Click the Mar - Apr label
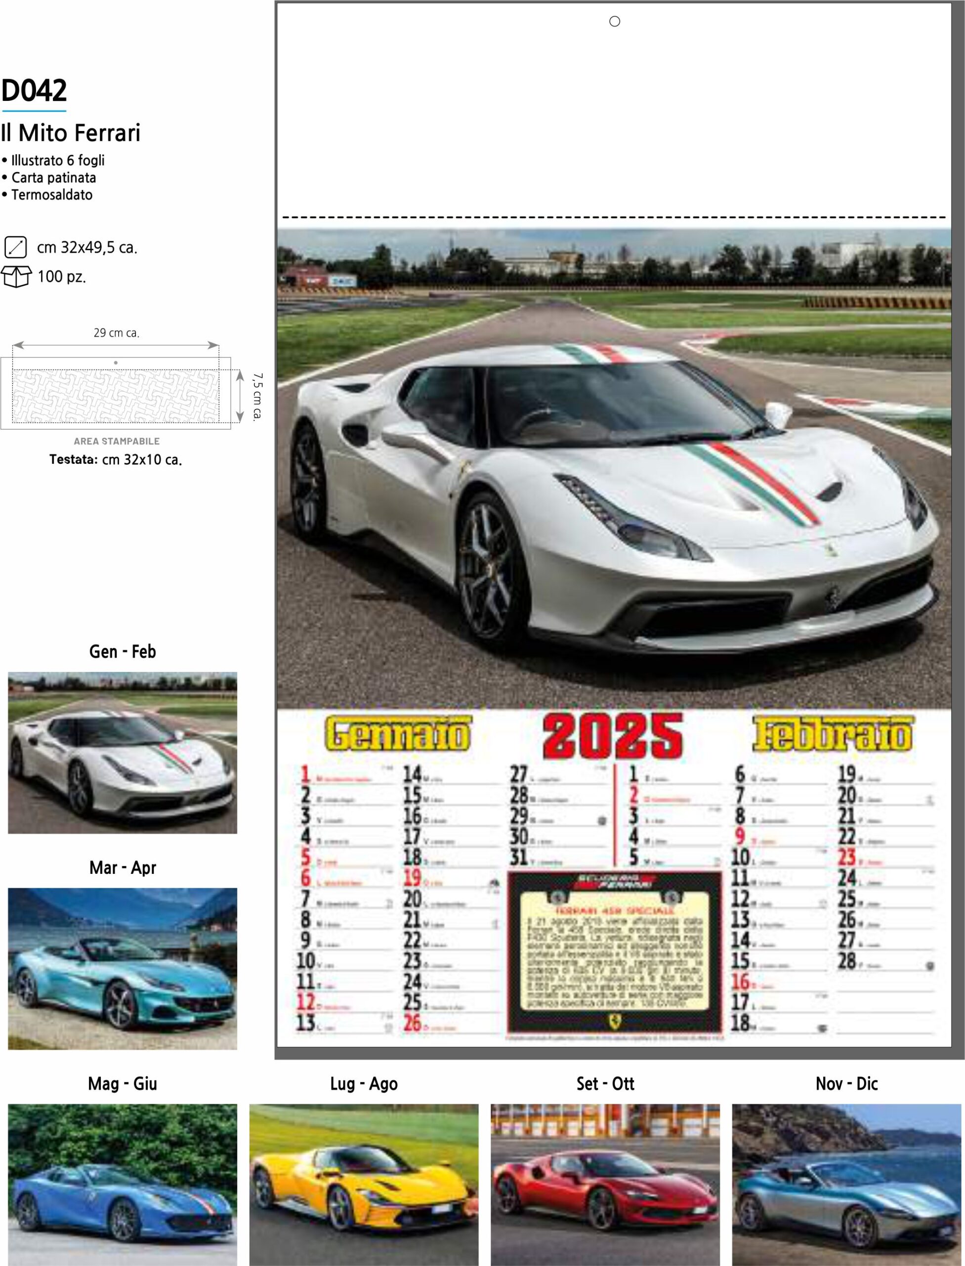The image size is (965, 1266). tap(123, 867)
